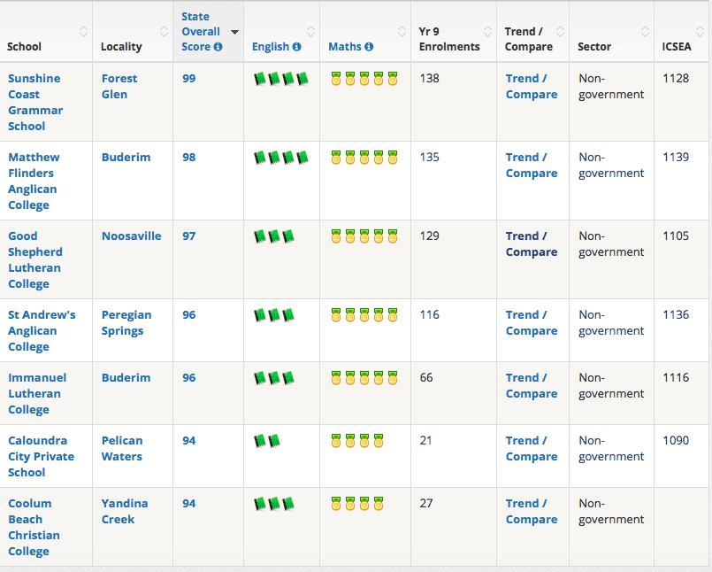
Task: Open Sunshine Coast Grammar School link
Action: (34, 102)
